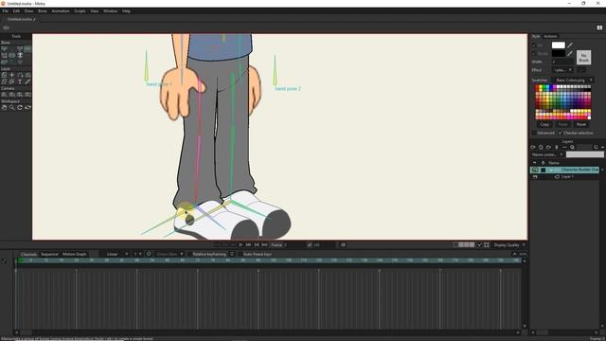This screenshot has height=341, width=606.
Task: Toggle the Stroke checkbox
Action: point(534,54)
